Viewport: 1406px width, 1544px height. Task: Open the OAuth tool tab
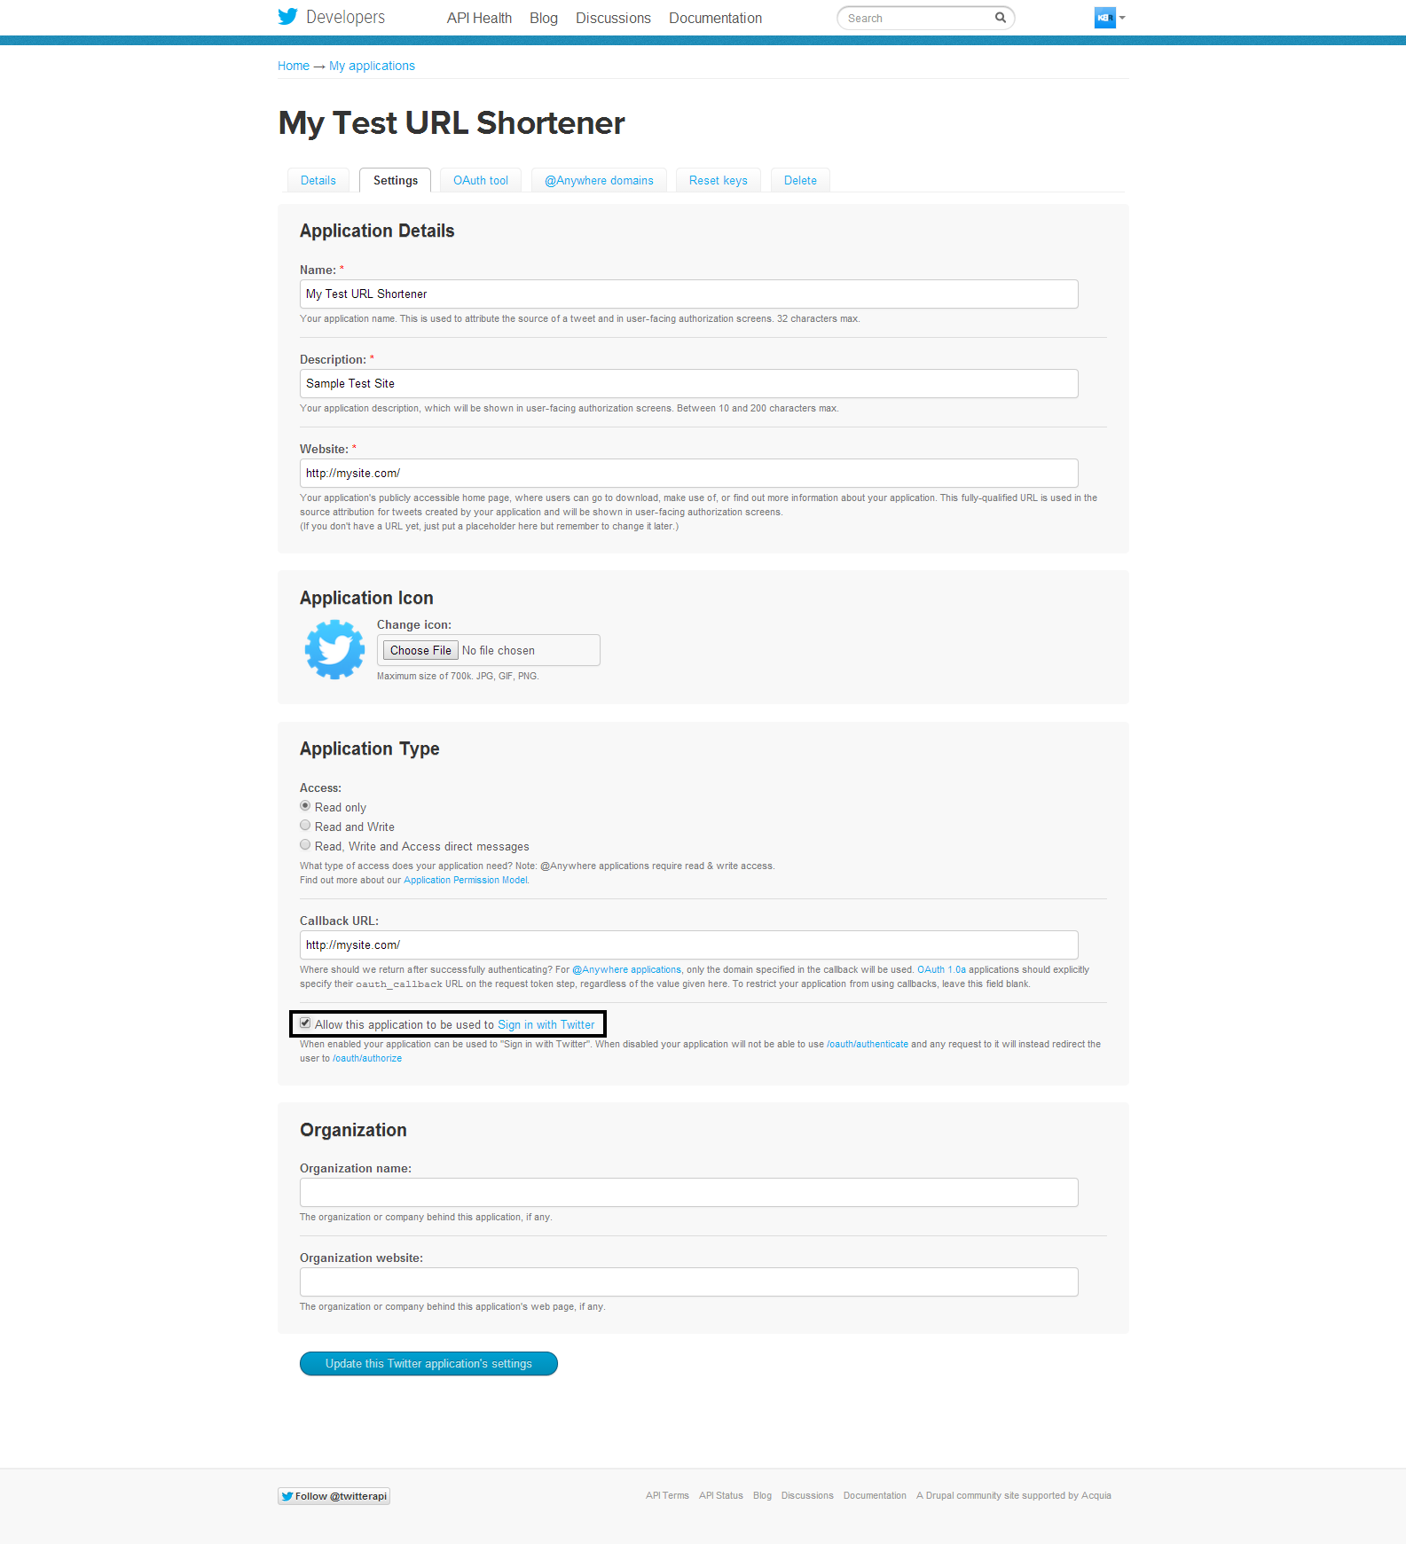pos(480,180)
